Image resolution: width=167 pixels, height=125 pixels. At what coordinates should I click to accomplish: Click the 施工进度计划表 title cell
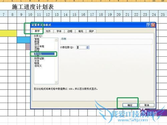33,7
